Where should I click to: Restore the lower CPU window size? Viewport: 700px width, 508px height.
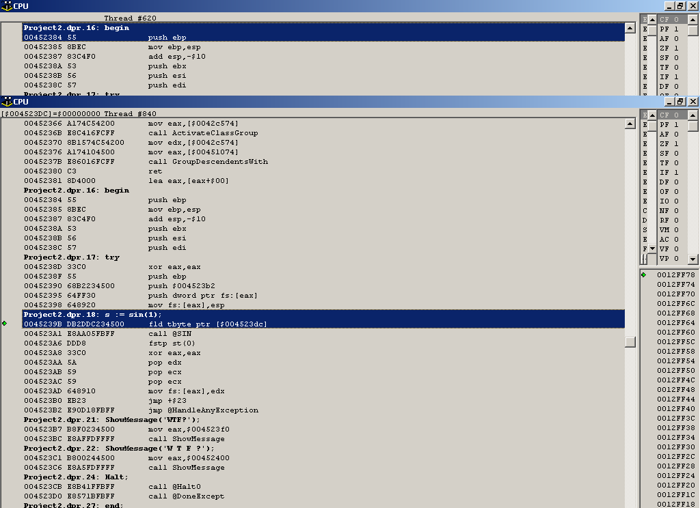(x=680, y=101)
